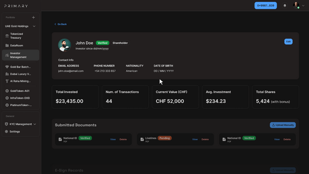This screenshot has height=174, width=309.
Task: Click the plus icon next to Portfolio
Action: coord(33,17)
